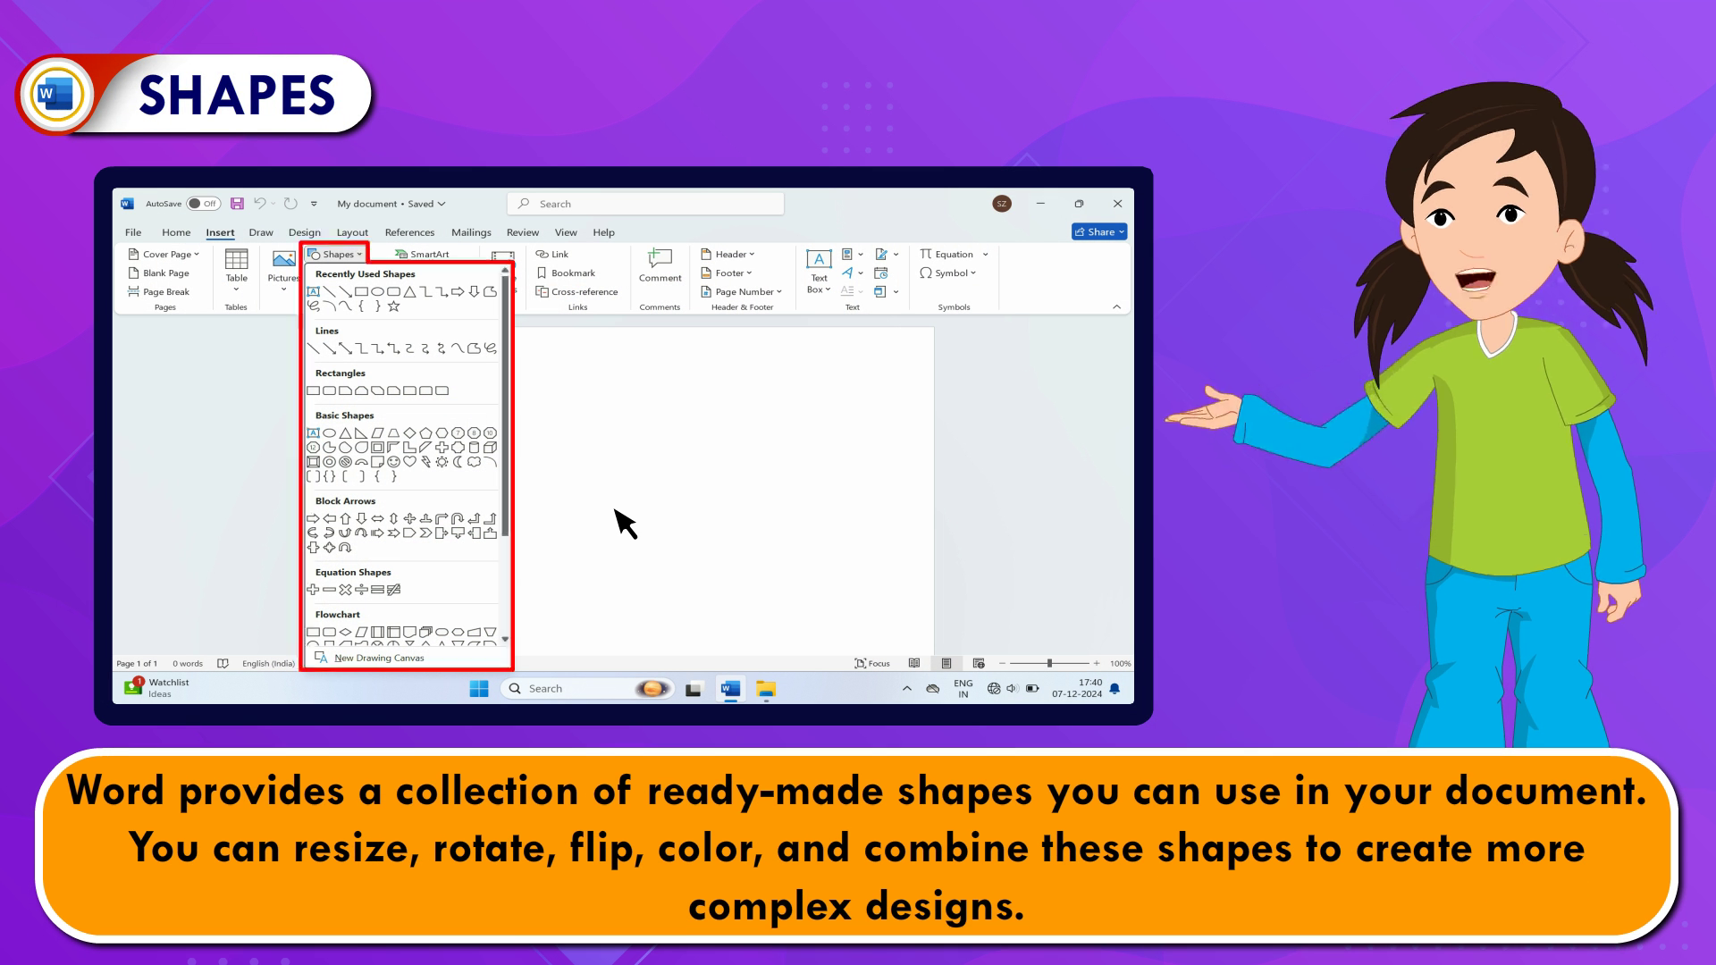Screen dimensions: 1716x965
Task: Click the Text Box icon
Action: [819, 261]
